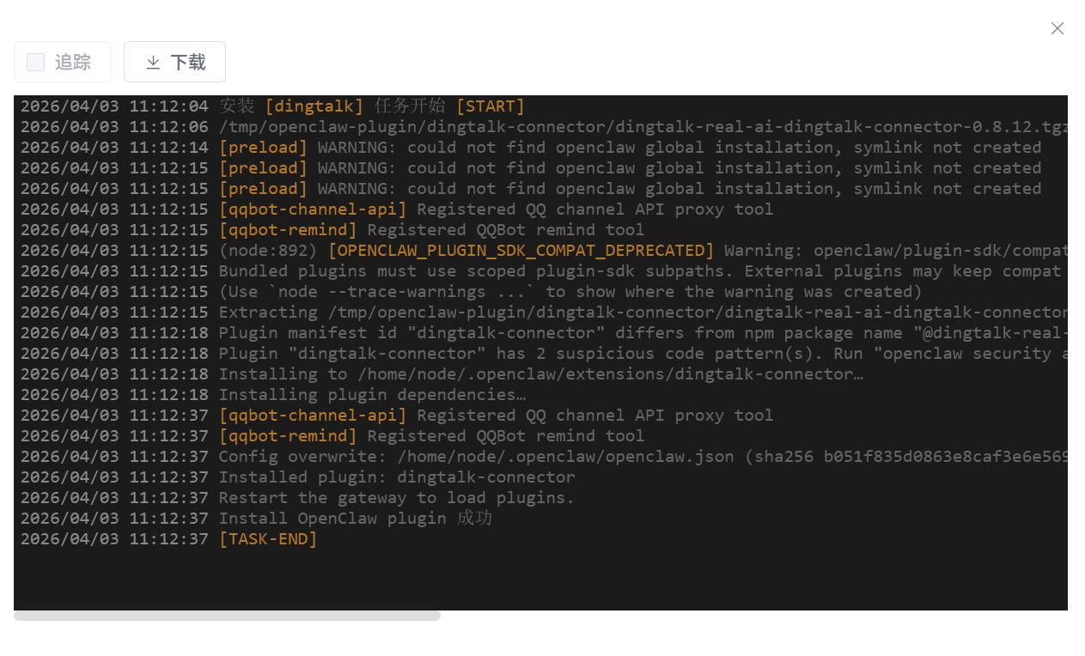Close the log dialog with X

(x=1058, y=28)
